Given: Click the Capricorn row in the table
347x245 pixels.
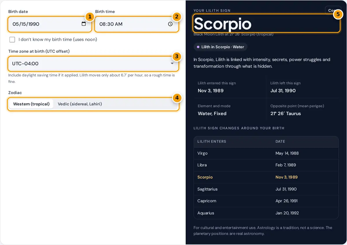Looking at the screenshot, I should pyautogui.click(x=266, y=201).
